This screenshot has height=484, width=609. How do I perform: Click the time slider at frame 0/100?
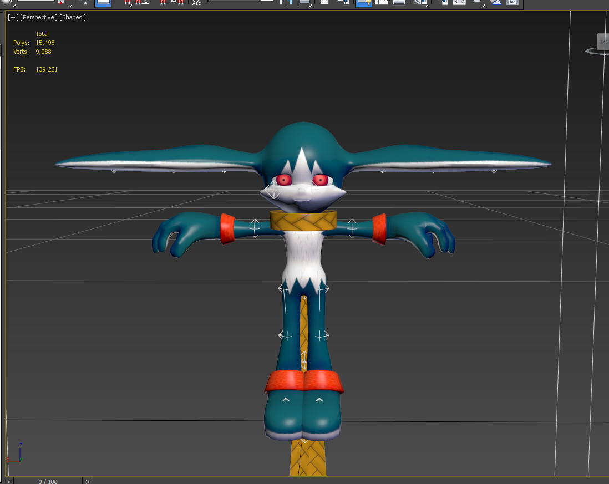[47, 481]
